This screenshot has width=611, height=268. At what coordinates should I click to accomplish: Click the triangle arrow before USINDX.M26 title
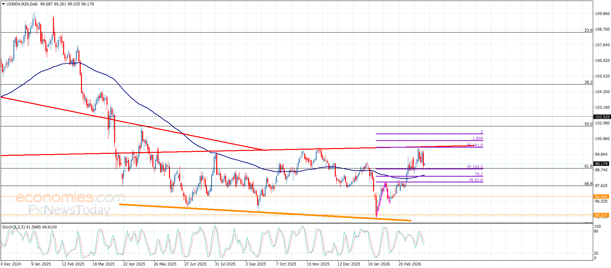(3, 4)
